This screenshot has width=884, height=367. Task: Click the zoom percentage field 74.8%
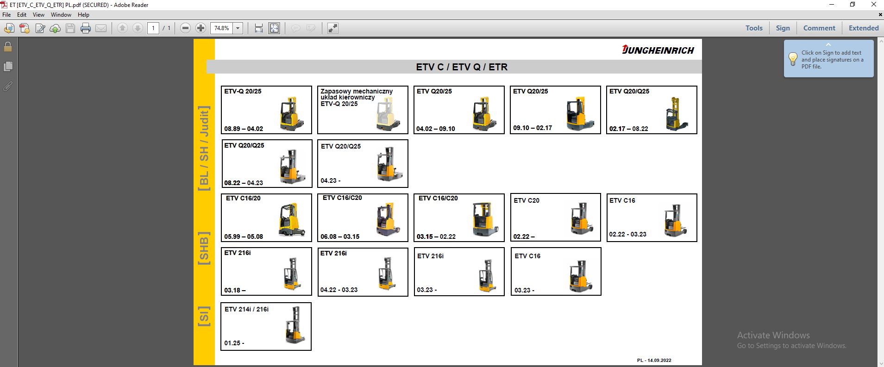click(221, 28)
